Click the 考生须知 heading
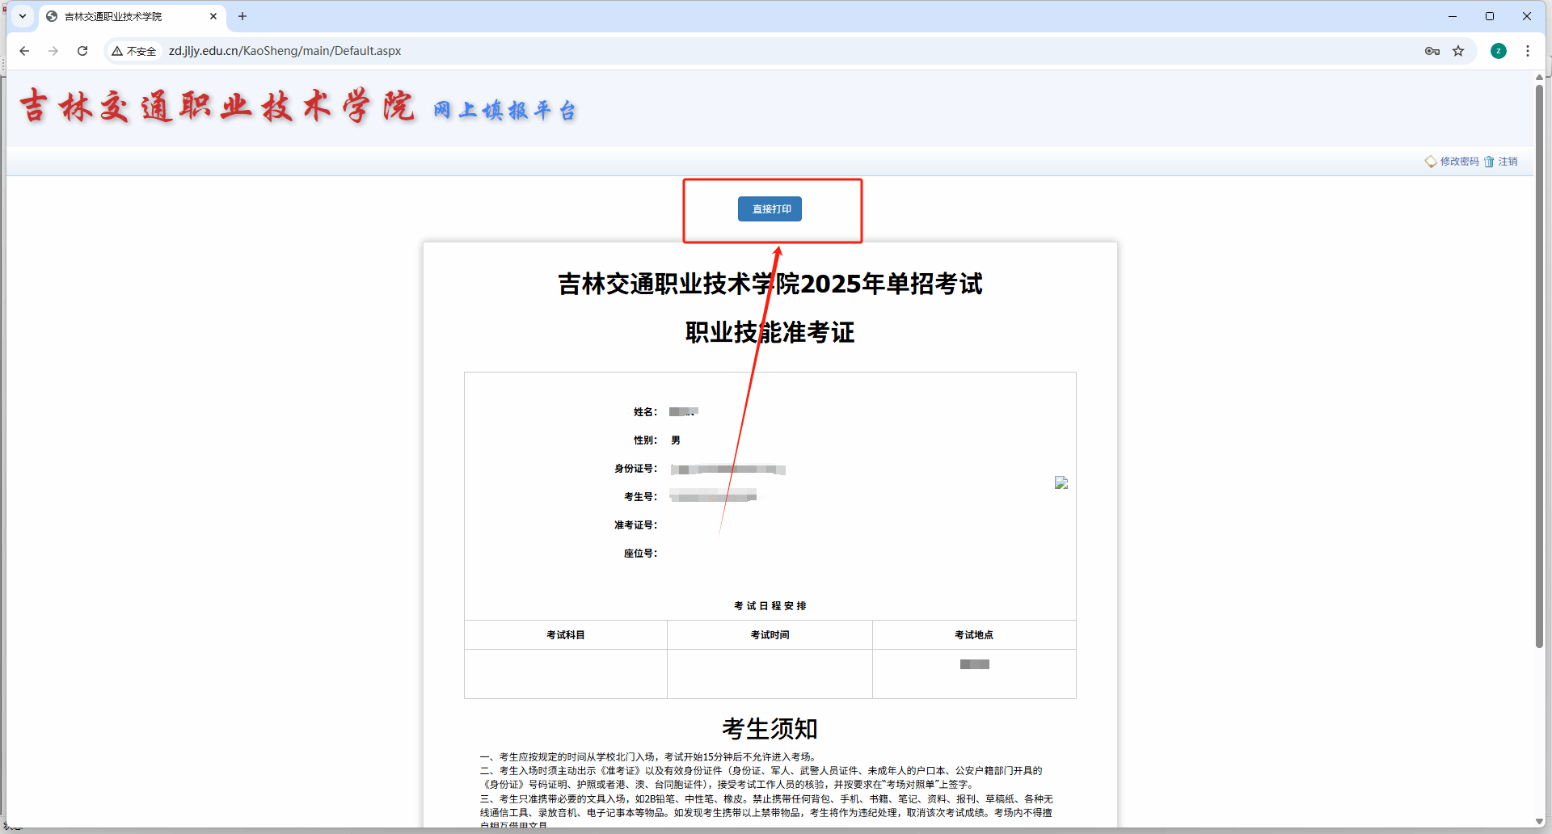The image size is (1552, 834). 770,729
